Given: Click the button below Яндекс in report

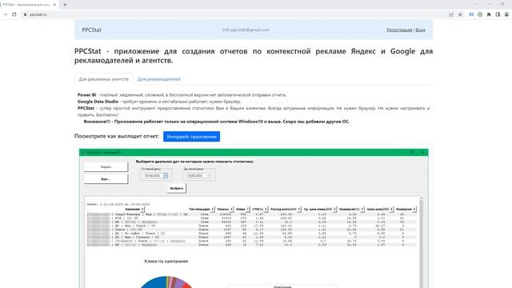Looking at the screenshot, I should (106, 179).
